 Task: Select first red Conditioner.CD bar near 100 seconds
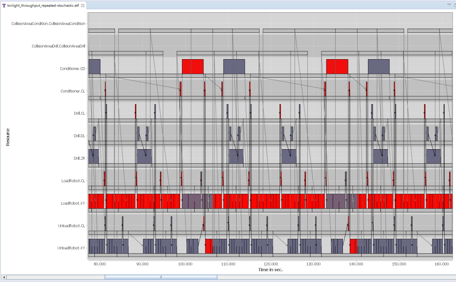[192, 66]
